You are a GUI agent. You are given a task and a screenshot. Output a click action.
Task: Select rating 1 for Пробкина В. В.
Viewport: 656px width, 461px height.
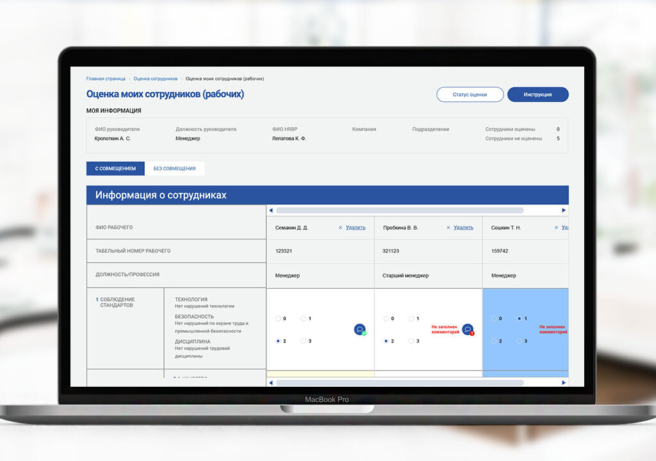[411, 319]
